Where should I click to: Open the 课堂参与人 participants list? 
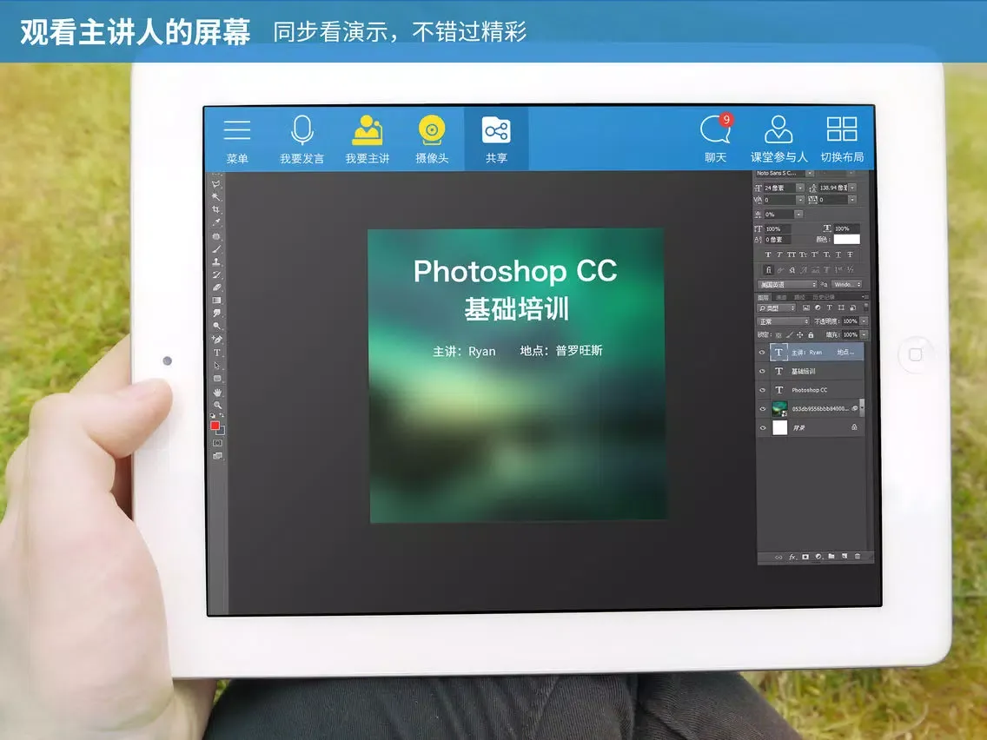coord(778,138)
